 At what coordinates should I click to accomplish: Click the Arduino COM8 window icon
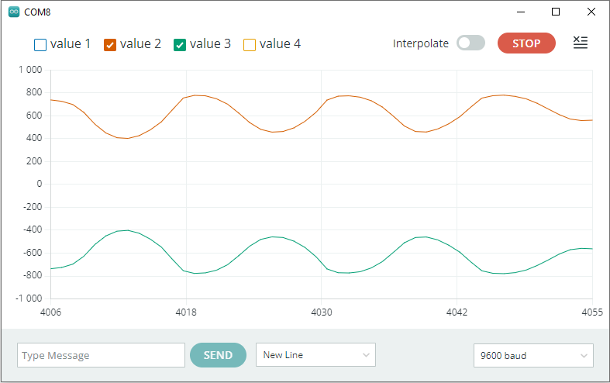[14, 12]
